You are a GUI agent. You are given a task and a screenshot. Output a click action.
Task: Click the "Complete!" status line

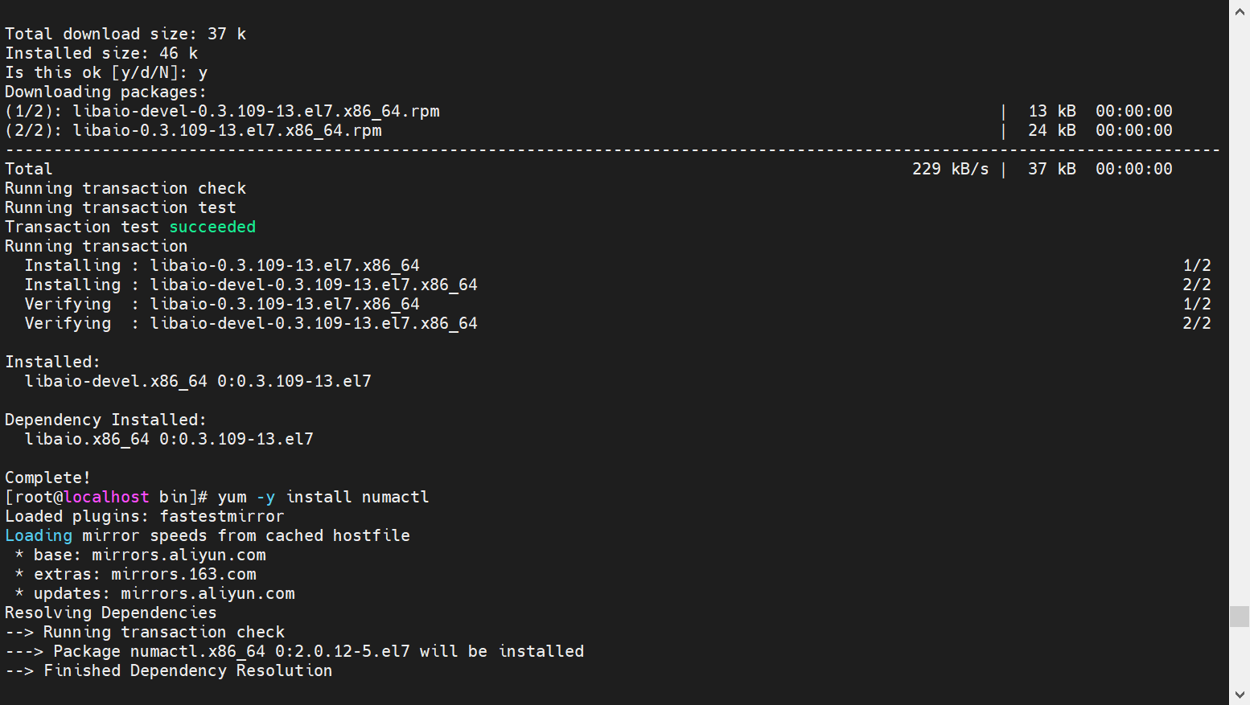(47, 478)
